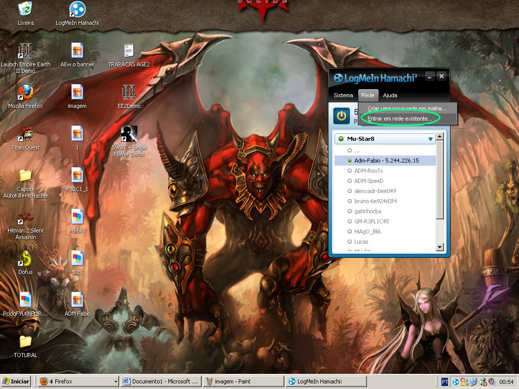Select 'Entrar em rede existente...' option
Image resolution: width=519 pixels, height=389 pixels.
[x=399, y=118]
